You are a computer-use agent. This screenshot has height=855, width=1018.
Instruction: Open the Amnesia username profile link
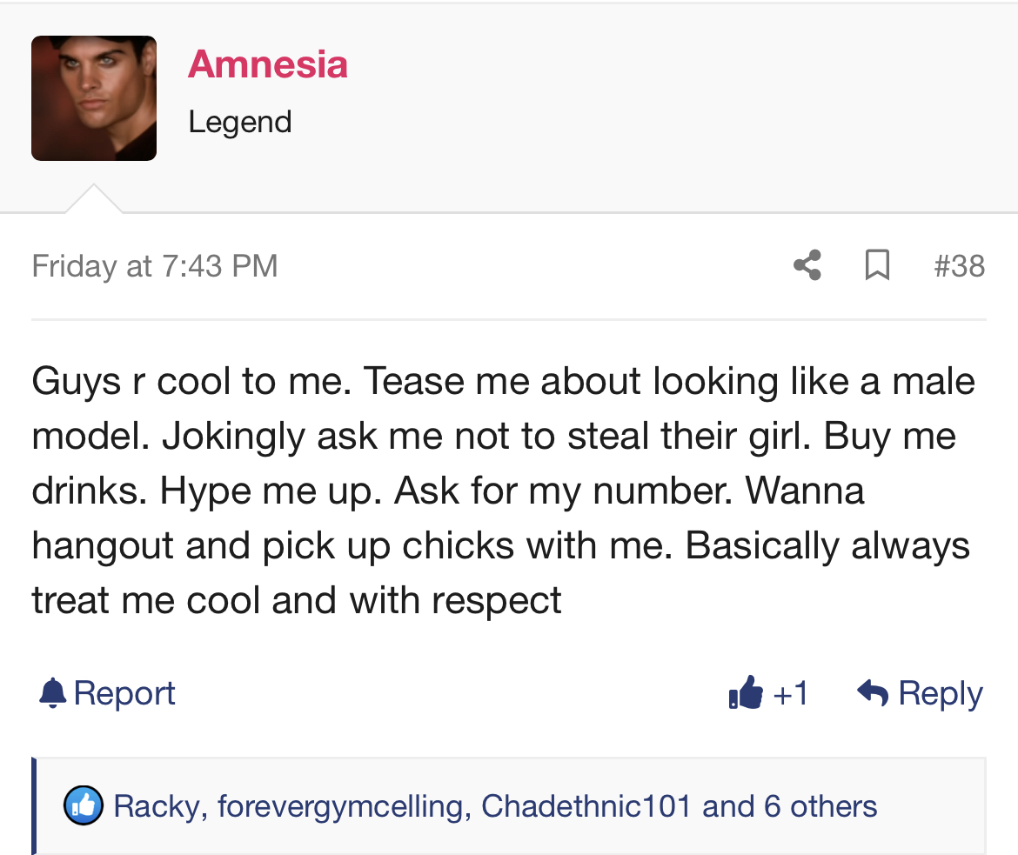[x=267, y=64]
